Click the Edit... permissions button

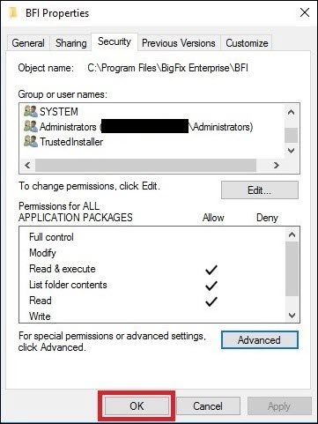260,190
